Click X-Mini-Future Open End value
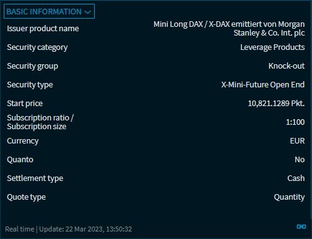 click(x=263, y=85)
